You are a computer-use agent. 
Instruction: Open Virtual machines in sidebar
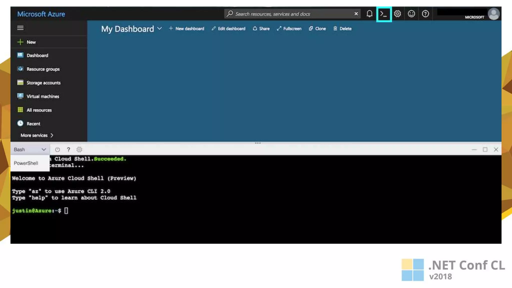click(x=43, y=96)
